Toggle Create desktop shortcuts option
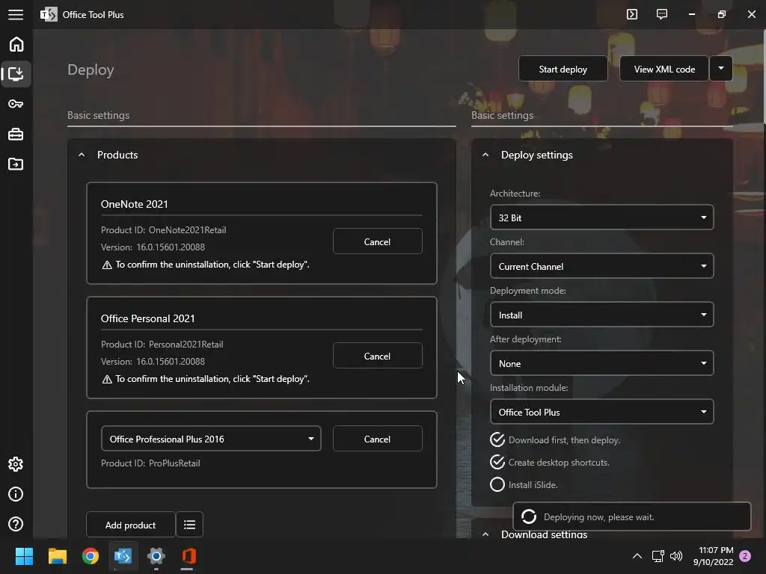 point(550,462)
